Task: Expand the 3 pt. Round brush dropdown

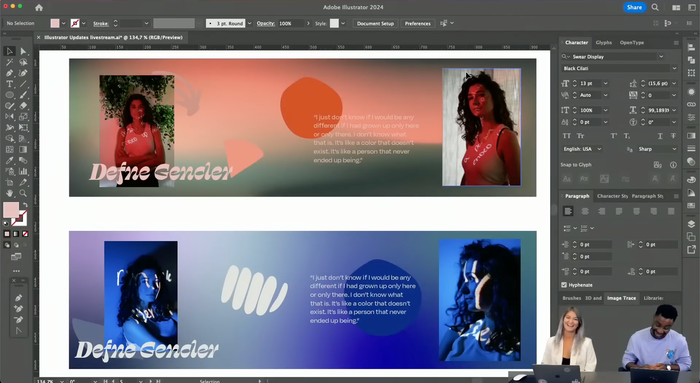Action: coord(249,23)
